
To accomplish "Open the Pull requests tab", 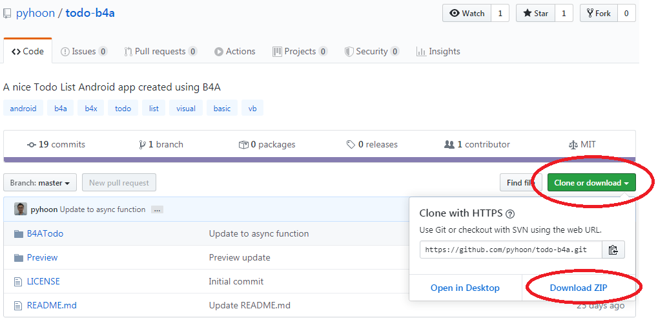I will [x=160, y=51].
